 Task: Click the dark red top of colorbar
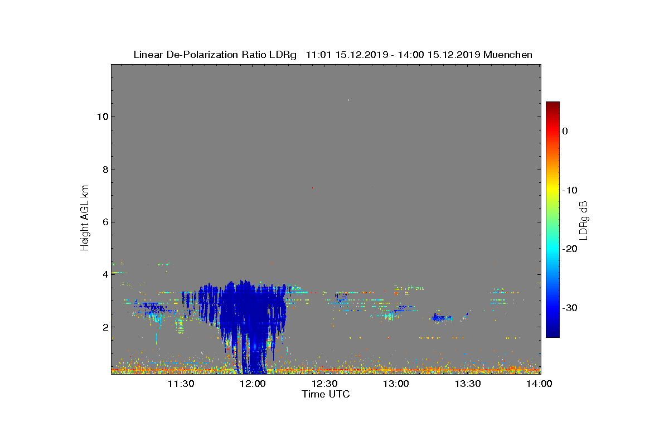(552, 106)
